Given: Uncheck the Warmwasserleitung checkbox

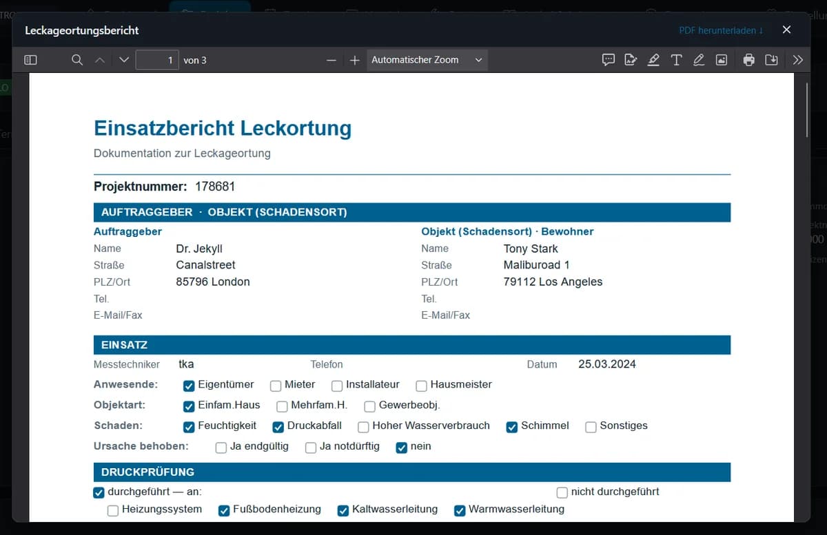Looking at the screenshot, I should [x=460, y=510].
